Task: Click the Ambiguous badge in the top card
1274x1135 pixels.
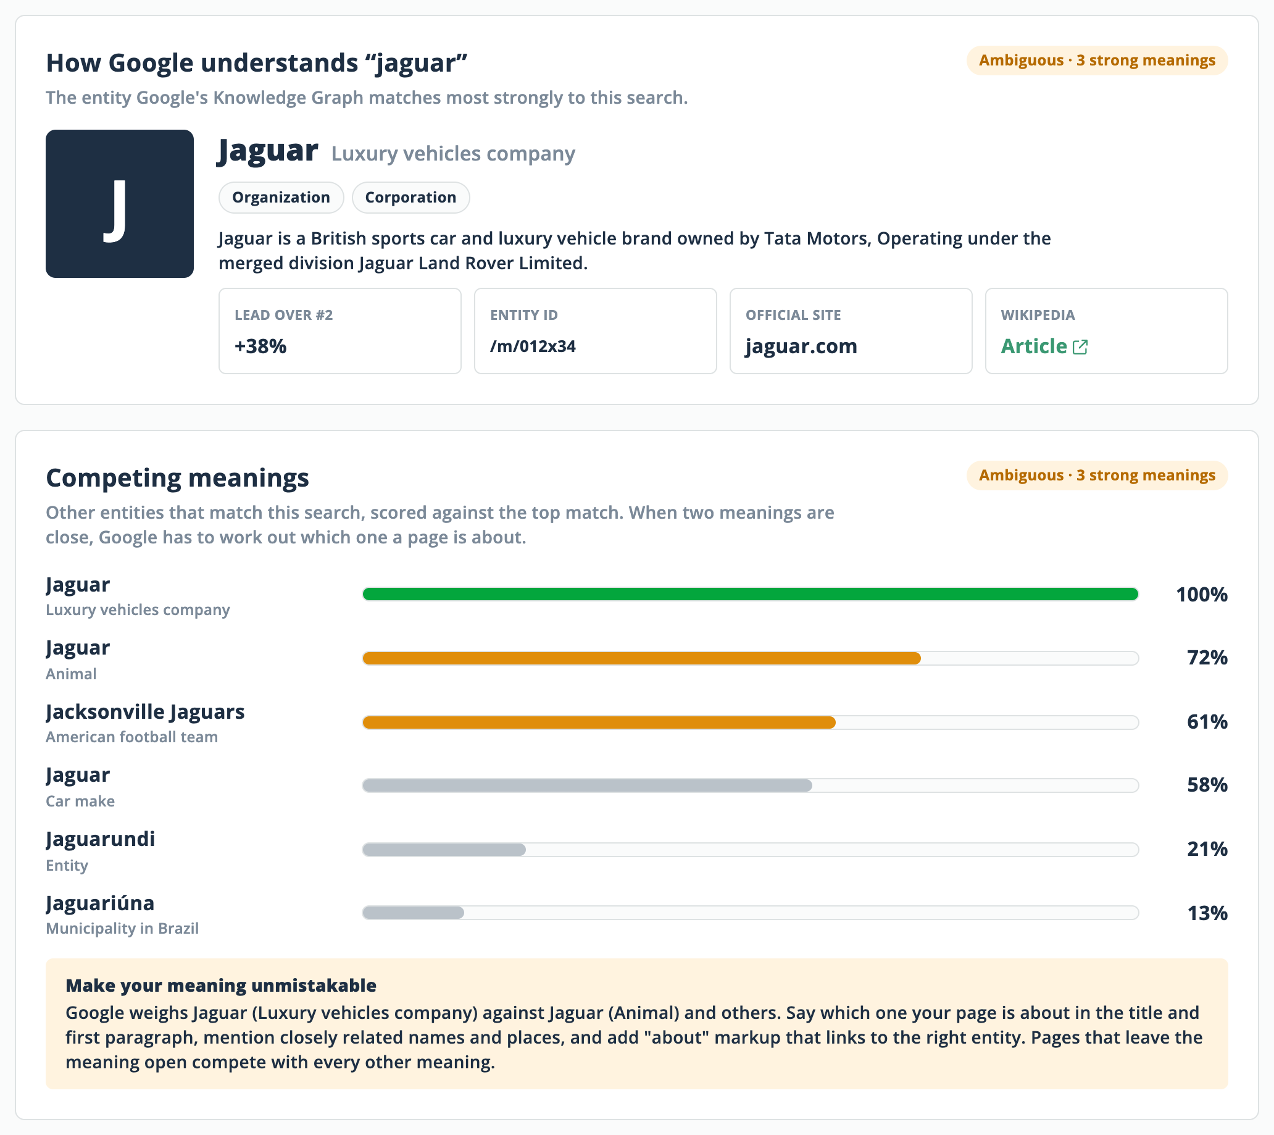Action: tap(1097, 61)
